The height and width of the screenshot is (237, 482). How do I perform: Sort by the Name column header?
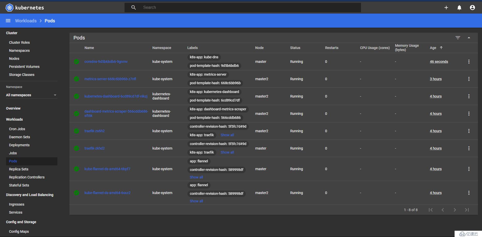click(89, 48)
